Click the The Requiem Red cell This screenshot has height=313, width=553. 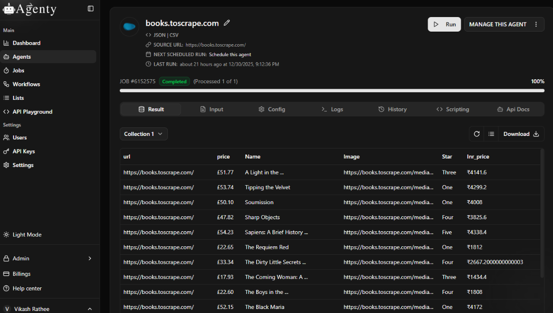pyautogui.click(x=267, y=247)
